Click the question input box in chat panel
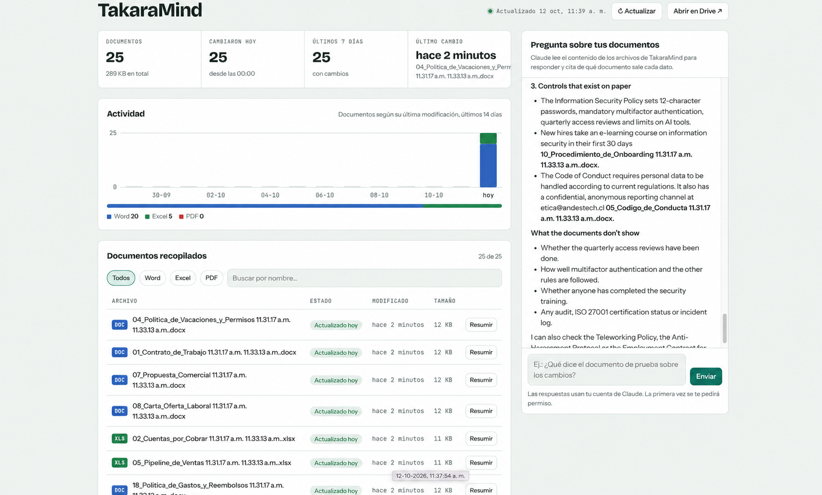 (607, 370)
